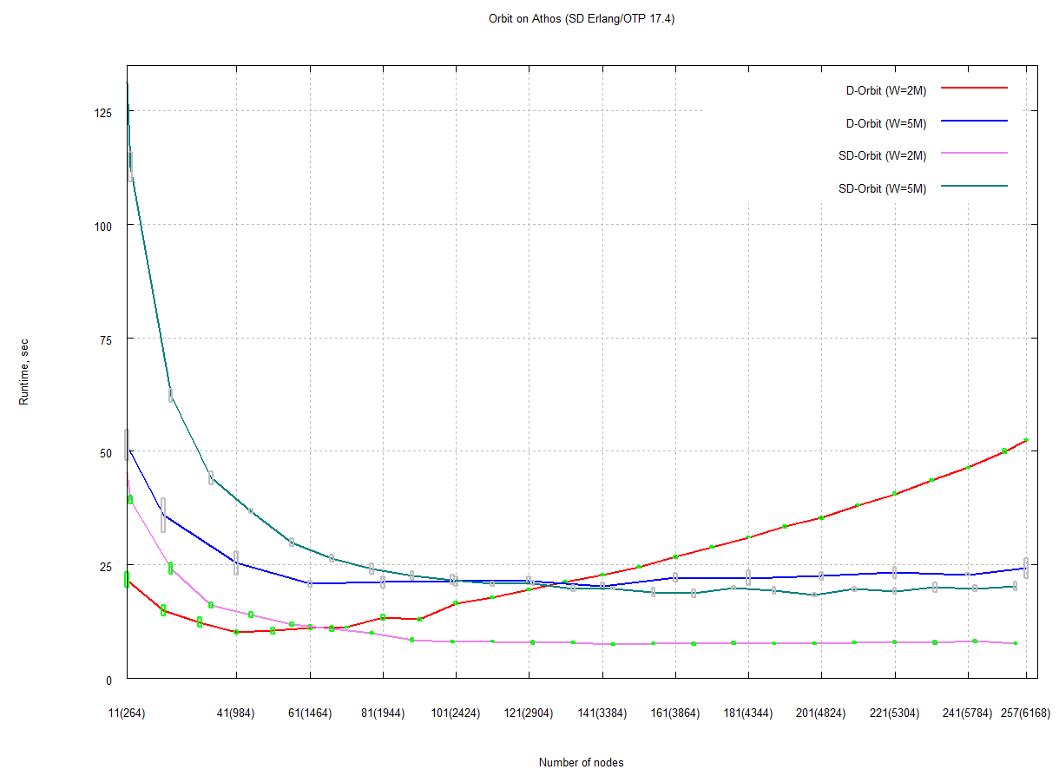The width and height of the screenshot is (1059, 776).
Task: Select the 201(4824) x-axis tick label
Action: [x=820, y=714]
